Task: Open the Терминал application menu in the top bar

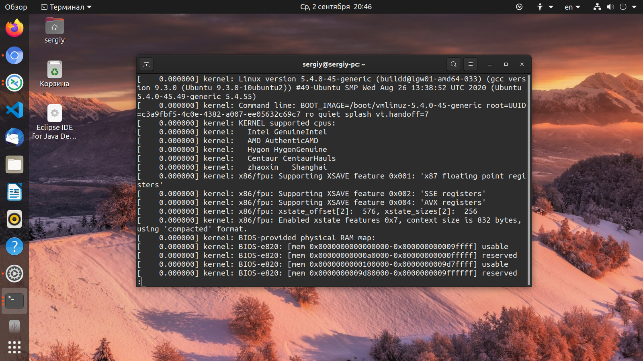Action: coord(66,7)
